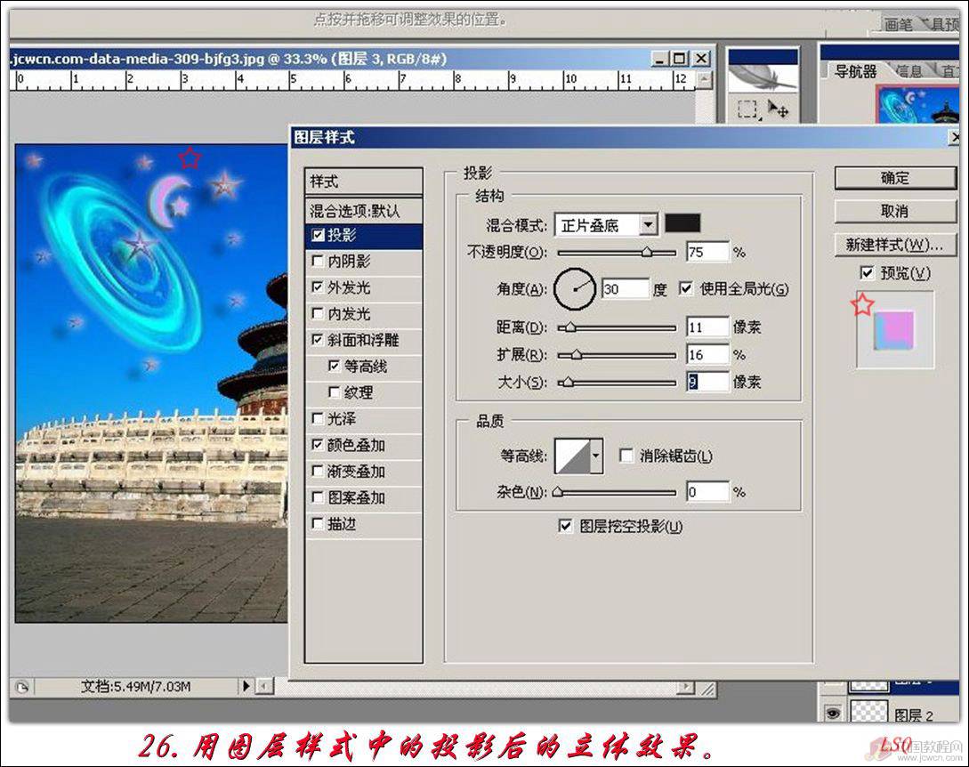Image resolution: width=969 pixels, height=767 pixels.
Task: Click the shadow color swatch
Action: tap(682, 223)
